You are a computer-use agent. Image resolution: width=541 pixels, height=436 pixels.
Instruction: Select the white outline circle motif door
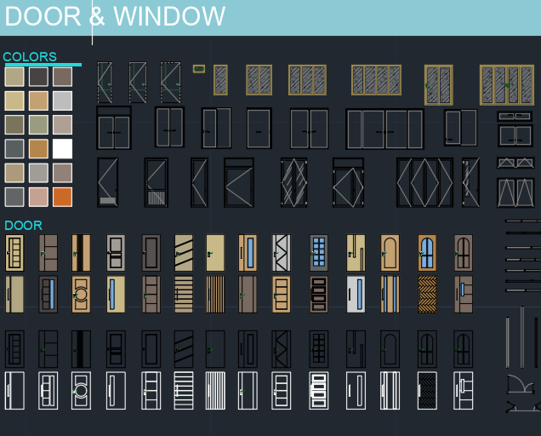pos(81,391)
